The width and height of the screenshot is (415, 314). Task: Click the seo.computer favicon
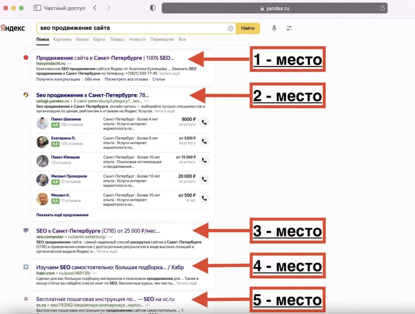26,230
